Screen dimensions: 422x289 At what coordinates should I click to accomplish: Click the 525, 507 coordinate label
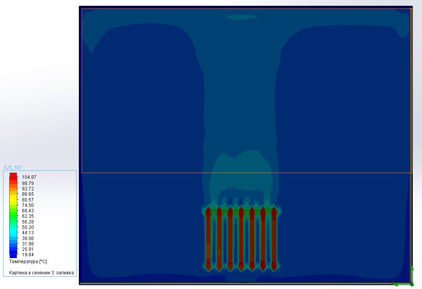click(x=13, y=168)
